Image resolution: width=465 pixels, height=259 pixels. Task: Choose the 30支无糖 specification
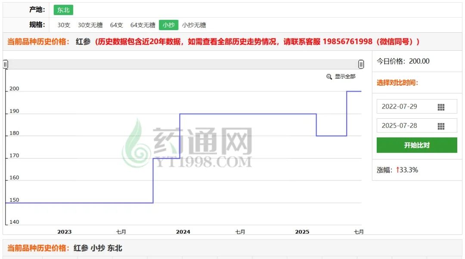tap(90, 25)
